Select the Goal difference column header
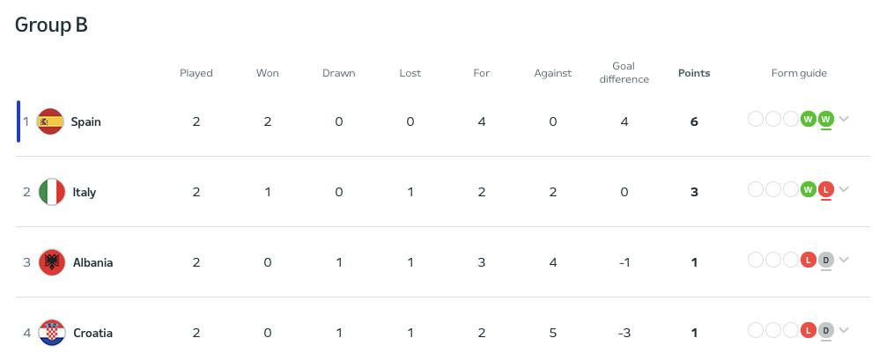Screen dimensions: 879x360 (624, 73)
